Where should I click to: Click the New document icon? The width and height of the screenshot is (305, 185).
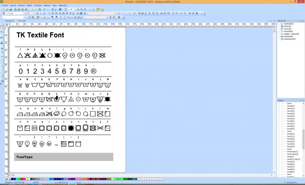[3, 9]
